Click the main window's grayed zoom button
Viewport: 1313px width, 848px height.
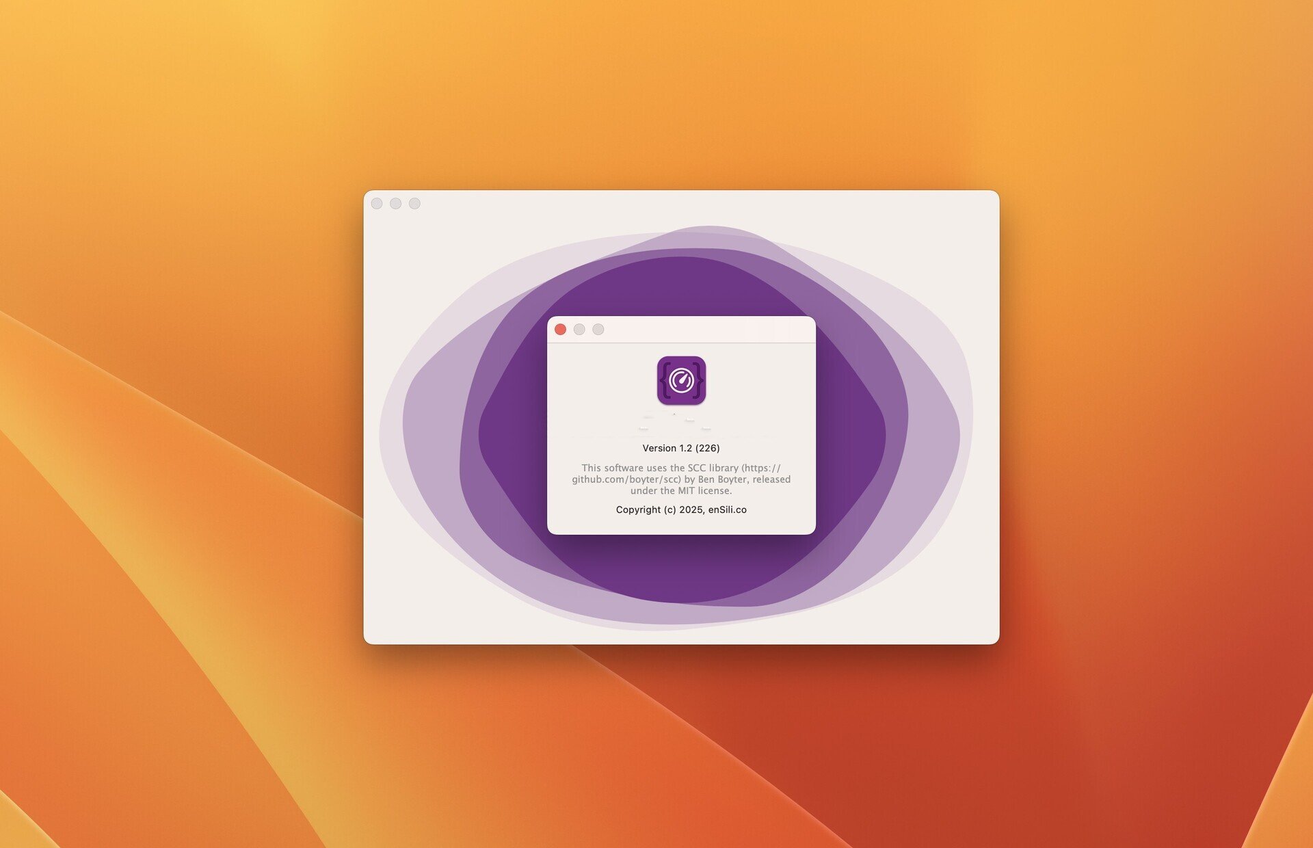click(414, 203)
